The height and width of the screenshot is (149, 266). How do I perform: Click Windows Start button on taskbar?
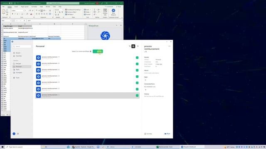(x=2, y=147)
